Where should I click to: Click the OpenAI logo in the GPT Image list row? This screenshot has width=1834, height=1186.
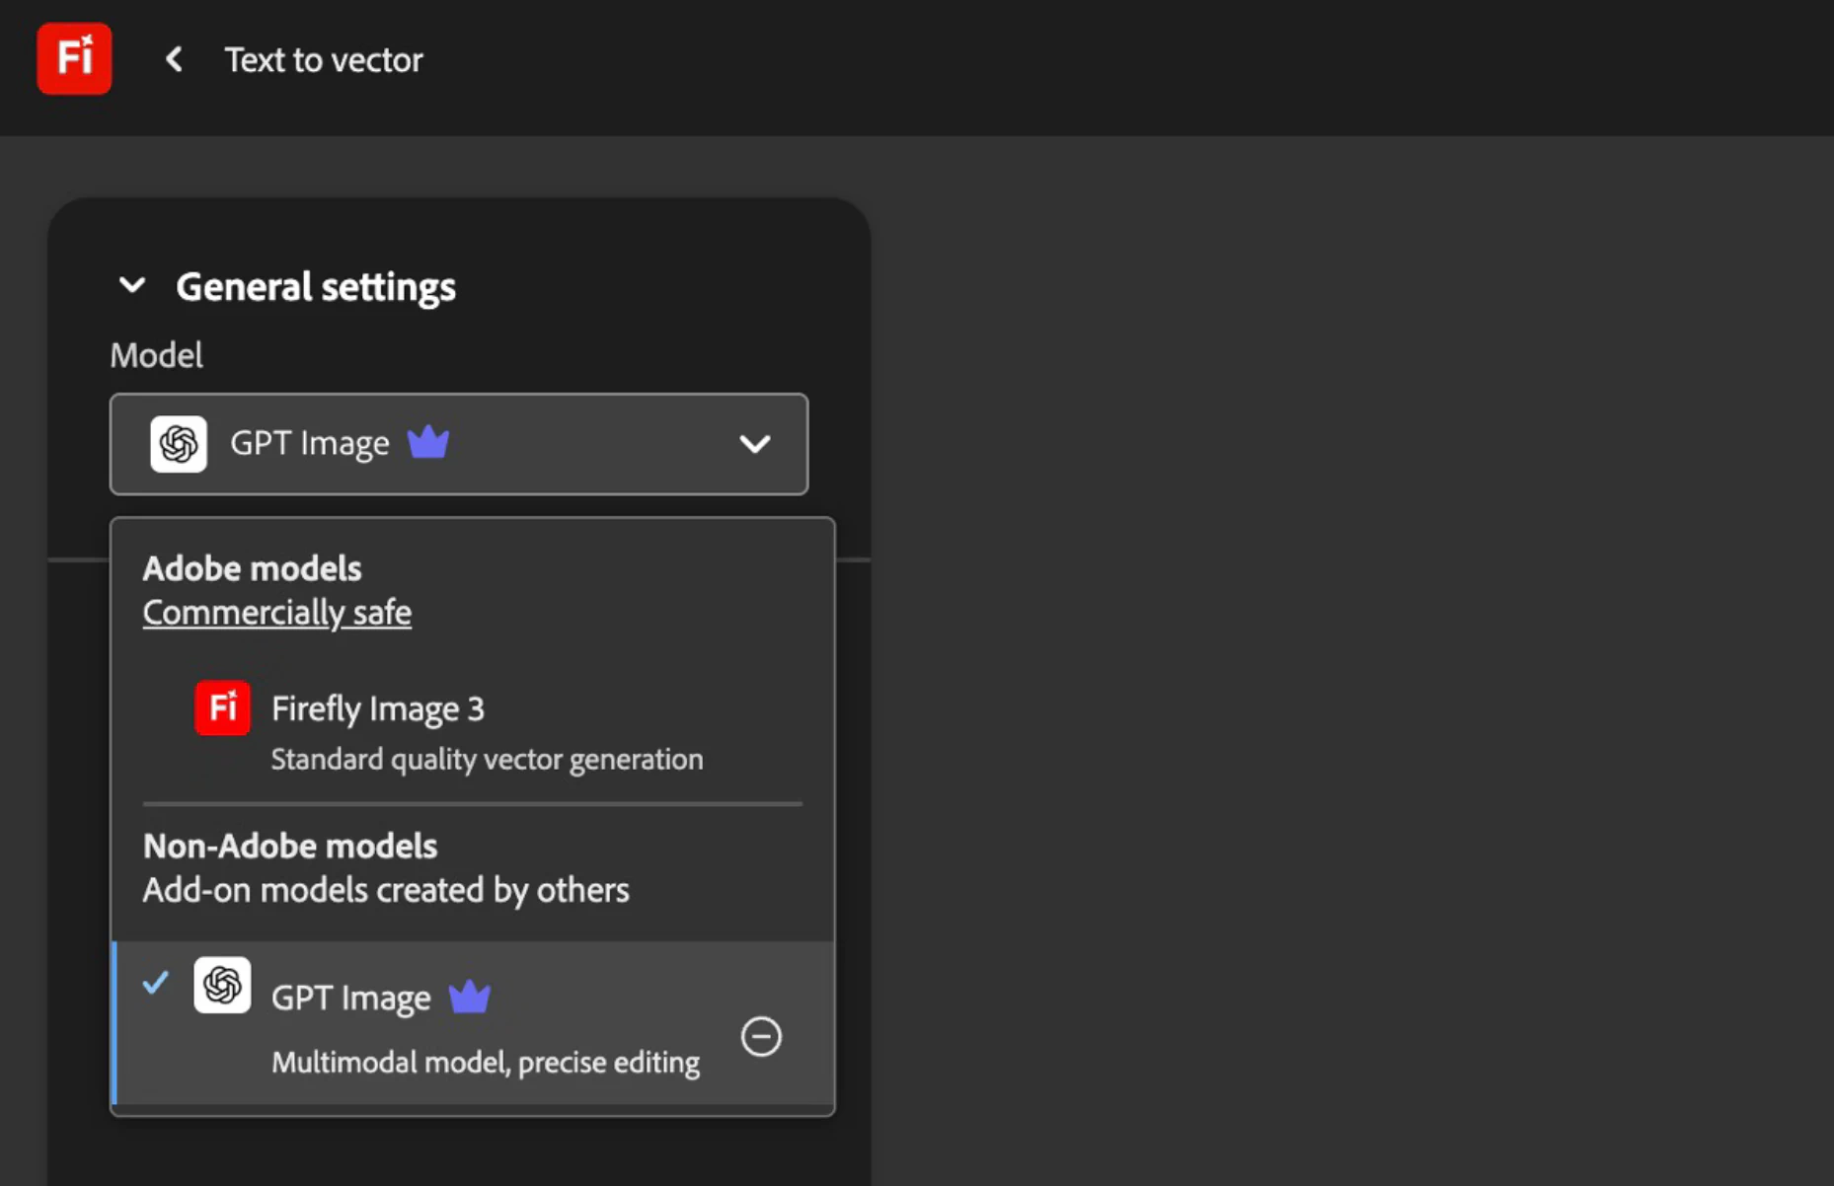pyautogui.click(x=222, y=985)
